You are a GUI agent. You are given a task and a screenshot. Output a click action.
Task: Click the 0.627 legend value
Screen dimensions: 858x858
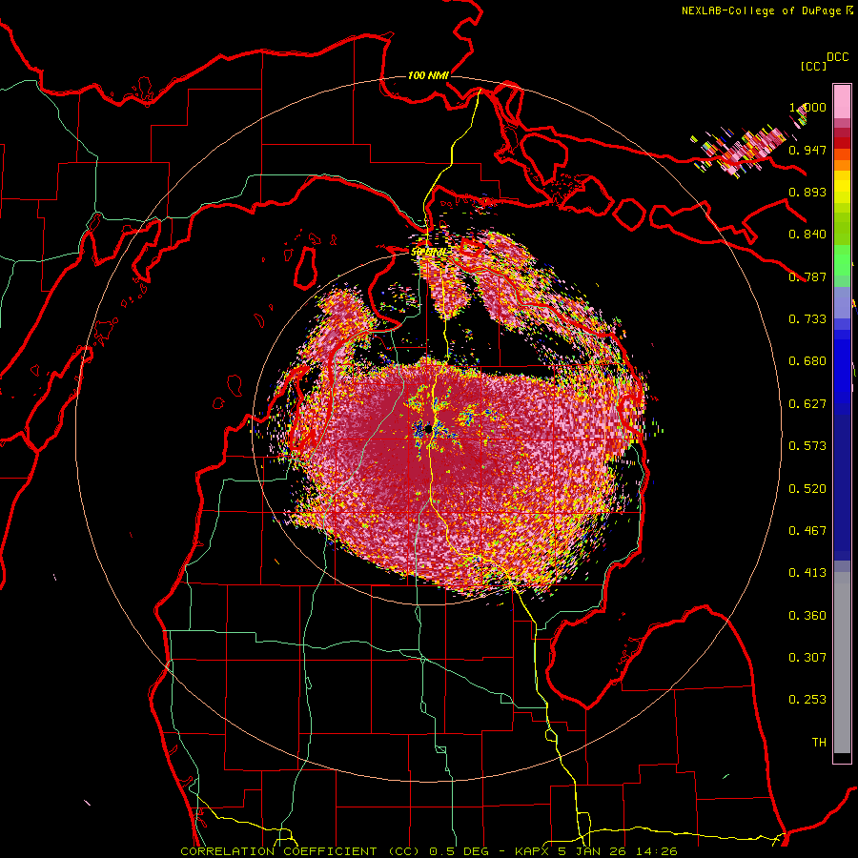click(807, 404)
